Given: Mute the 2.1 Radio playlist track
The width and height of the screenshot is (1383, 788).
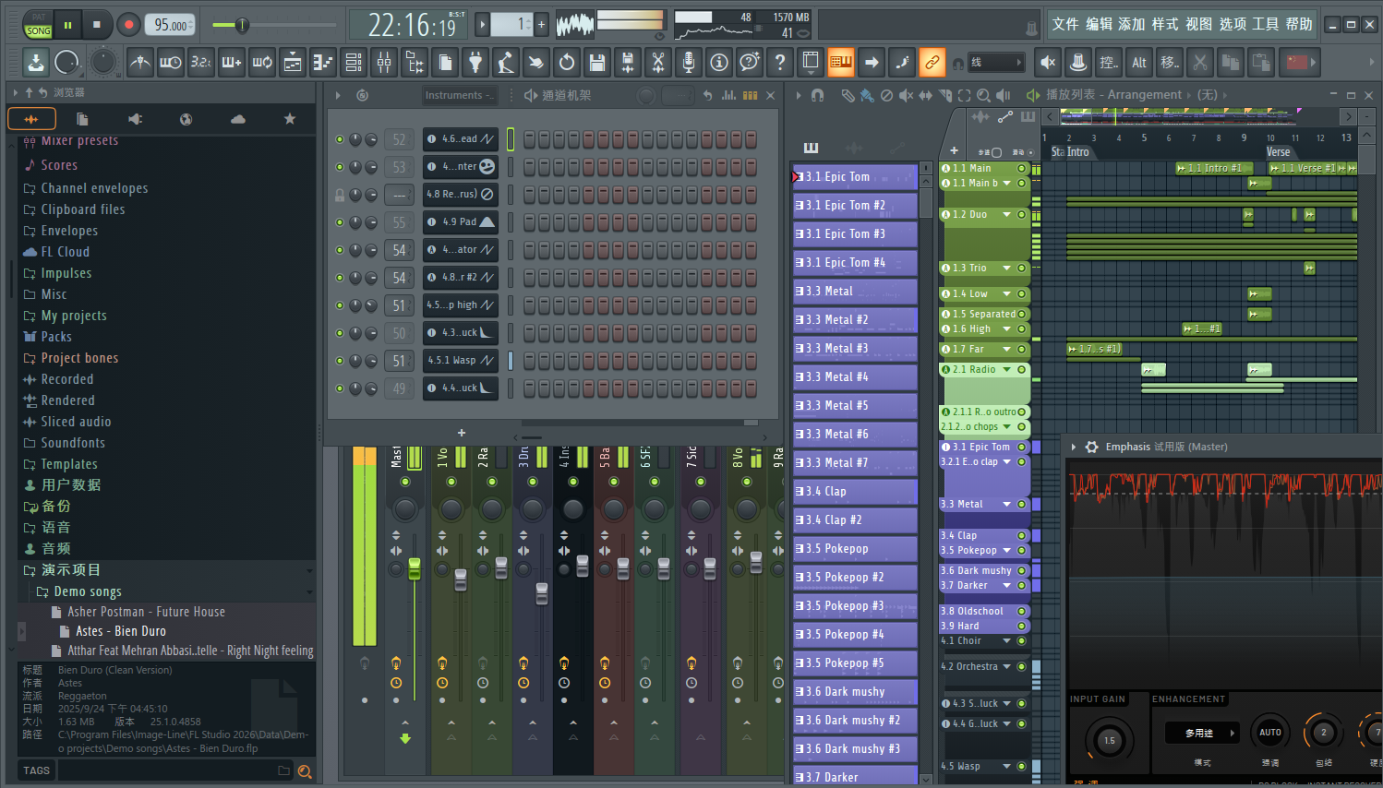Looking at the screenshot, I should pyautogui.click(x=1022, y=370).
